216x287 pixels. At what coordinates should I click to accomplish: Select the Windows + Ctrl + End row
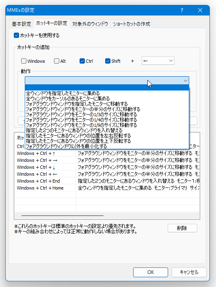(107, 181)
